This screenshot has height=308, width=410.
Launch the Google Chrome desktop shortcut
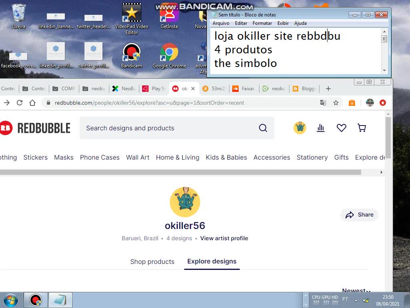coord(169,55)
